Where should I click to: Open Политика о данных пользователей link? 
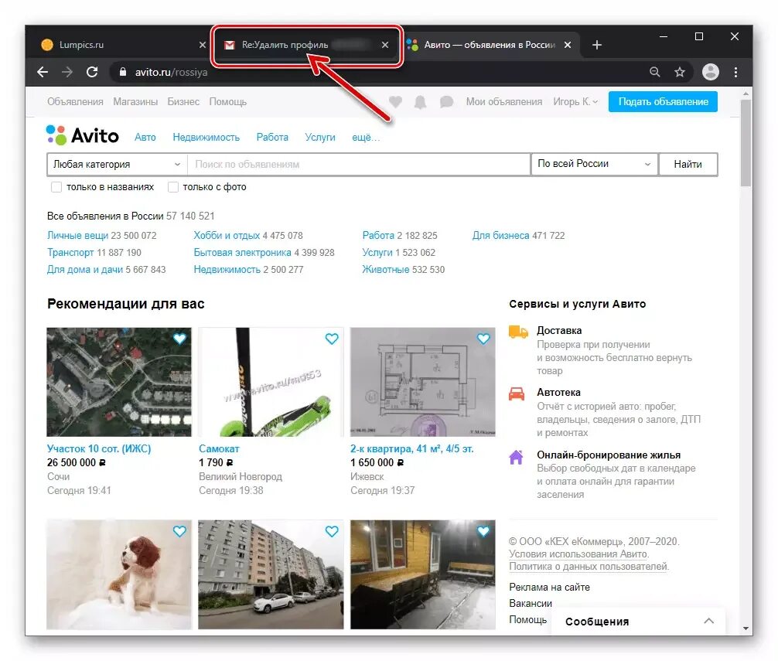coord(588,566)
